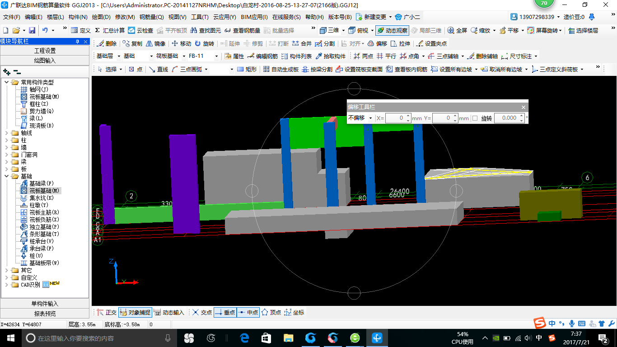Click the 偏移 offset tool
Screen dimensions: 617x347
click(377, 43)
